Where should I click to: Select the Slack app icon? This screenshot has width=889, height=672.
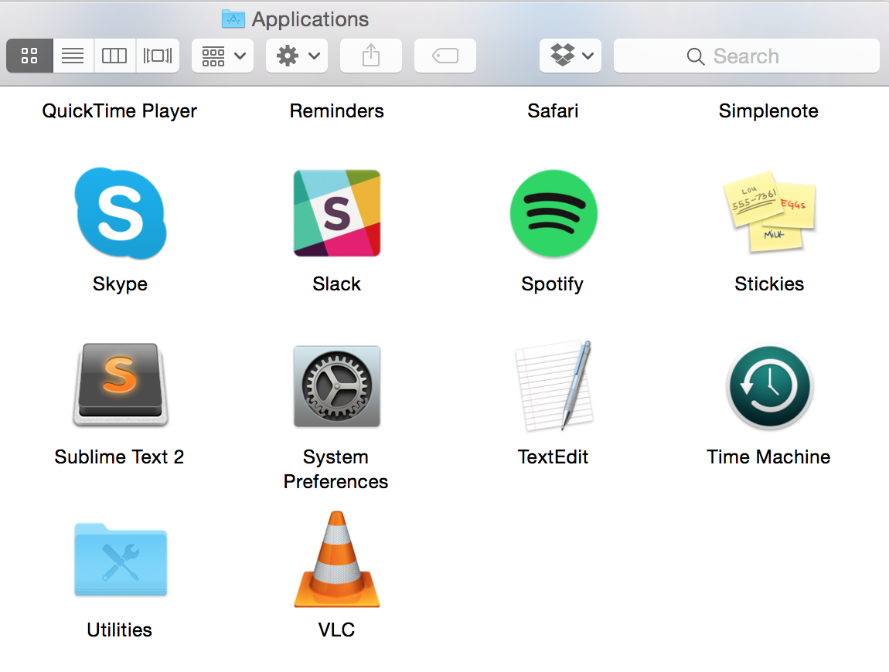[x=337, y=213]
